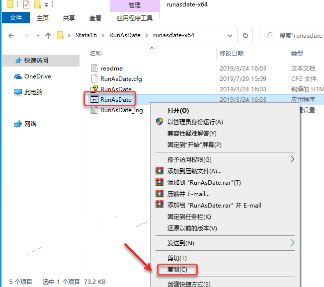Click the search magnifier icon

(269, 35)
